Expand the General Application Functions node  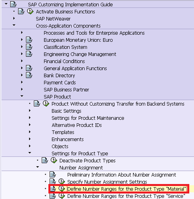coord(22,68)
